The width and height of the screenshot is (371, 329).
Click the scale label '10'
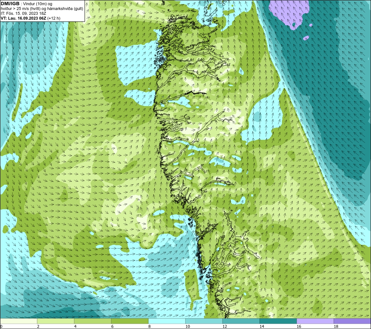click(188, 327)
